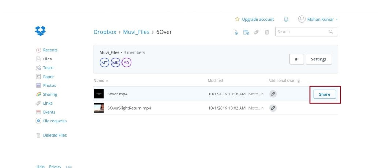
Task: Click the Links paperclip icon in sidebar
Action: tap(38, 103)
